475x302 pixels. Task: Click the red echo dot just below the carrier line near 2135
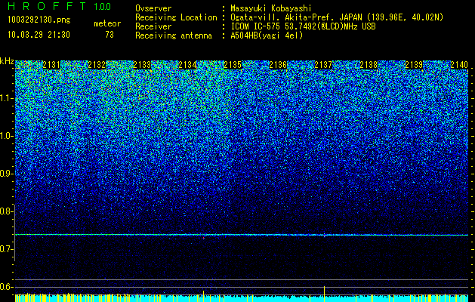coord(204,239)
